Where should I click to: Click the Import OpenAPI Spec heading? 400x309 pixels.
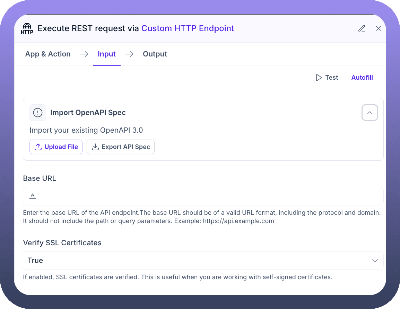88,113
